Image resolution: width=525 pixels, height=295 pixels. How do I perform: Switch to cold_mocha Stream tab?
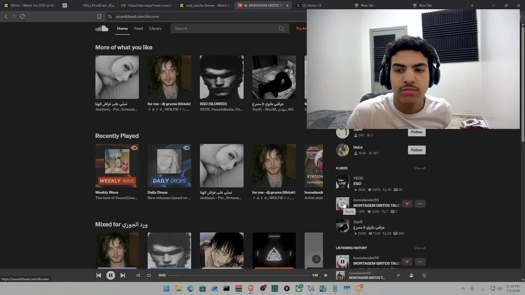(x=205, y=5)
